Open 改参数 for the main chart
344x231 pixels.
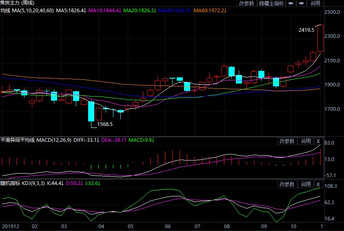[x=246, y=3]
